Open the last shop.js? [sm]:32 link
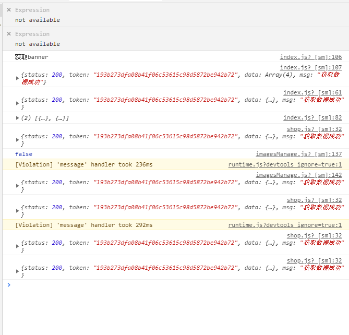This screenshot has width=349, height=335. tap(314, 261)
